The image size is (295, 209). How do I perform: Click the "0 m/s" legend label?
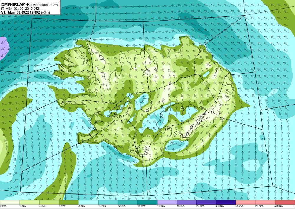[x=3, y=206]
